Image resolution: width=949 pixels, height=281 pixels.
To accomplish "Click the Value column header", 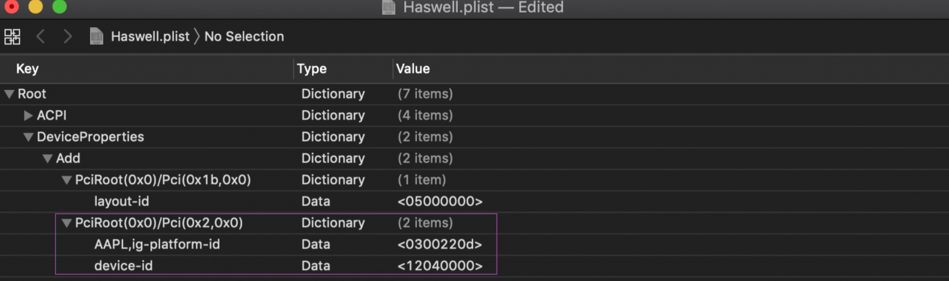I will 413,69.
